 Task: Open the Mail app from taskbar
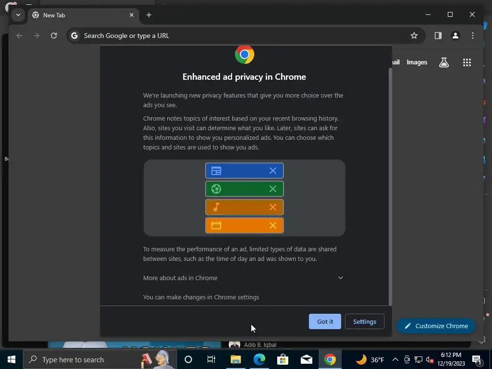coord(306,359)
